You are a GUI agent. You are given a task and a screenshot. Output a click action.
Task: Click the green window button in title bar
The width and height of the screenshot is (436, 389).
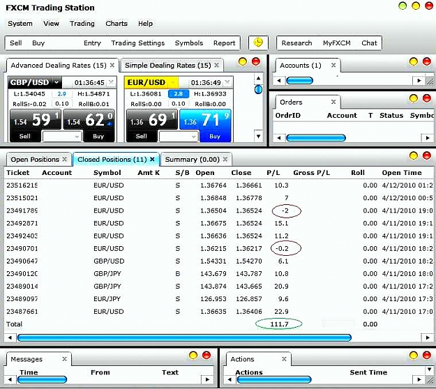403,6
